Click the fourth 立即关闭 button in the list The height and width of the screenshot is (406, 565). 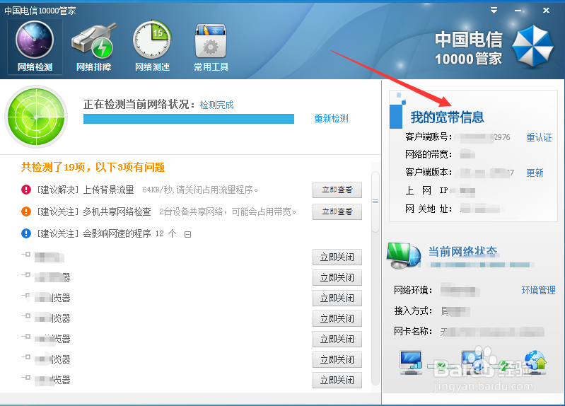click(x=337, y=319)
